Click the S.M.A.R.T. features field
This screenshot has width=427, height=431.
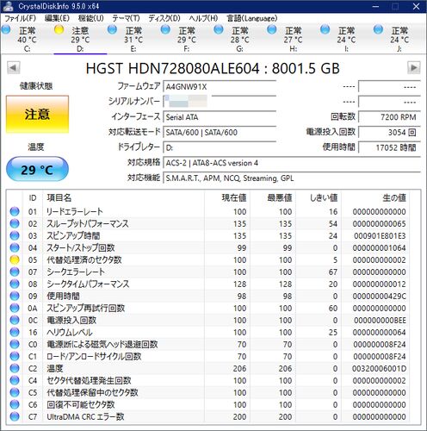[292, 178]
